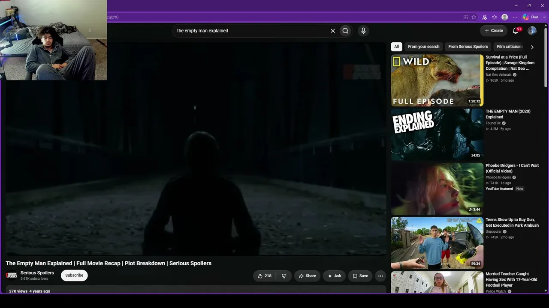Open the Teens Show Up to Buy Gun thumbnail

click(437, 243)
